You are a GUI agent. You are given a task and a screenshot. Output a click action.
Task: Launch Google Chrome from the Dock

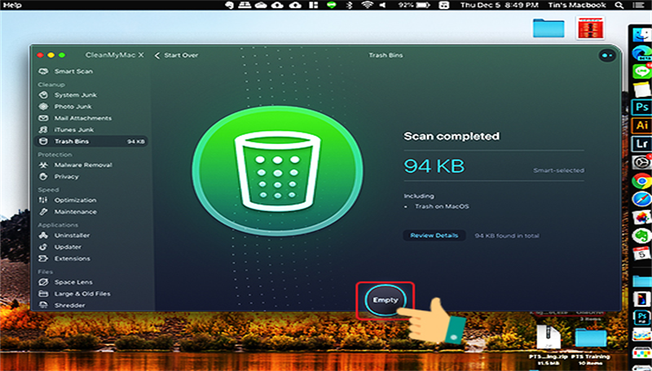click(x=641, y=181)
